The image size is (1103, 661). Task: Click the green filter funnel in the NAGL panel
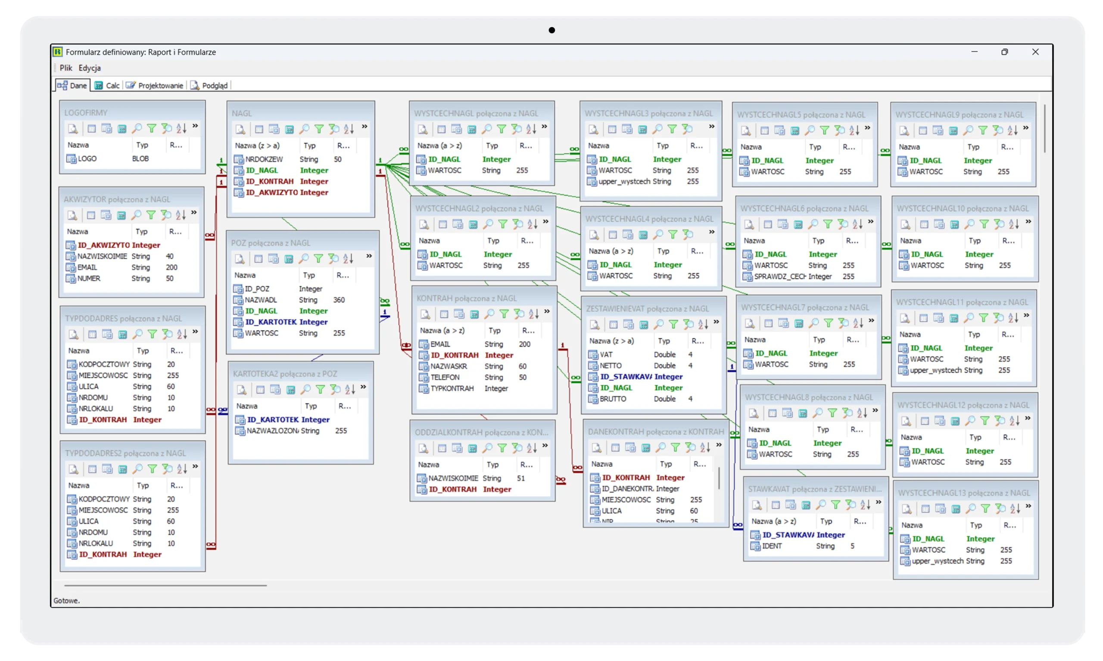click(319, 129)
